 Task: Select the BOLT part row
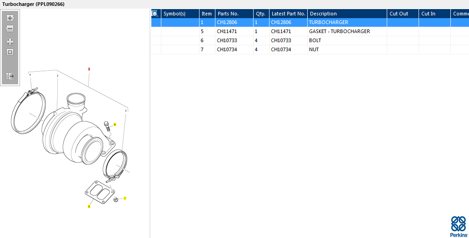pos(310,40)
